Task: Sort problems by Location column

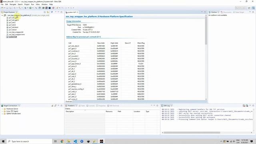Action: click(139, 111)
